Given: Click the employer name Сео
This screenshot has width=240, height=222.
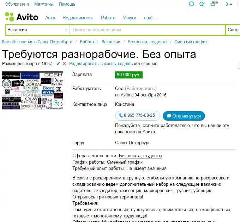Looking at the screenshot, I should pyautogui.click(x=119, y=89).
